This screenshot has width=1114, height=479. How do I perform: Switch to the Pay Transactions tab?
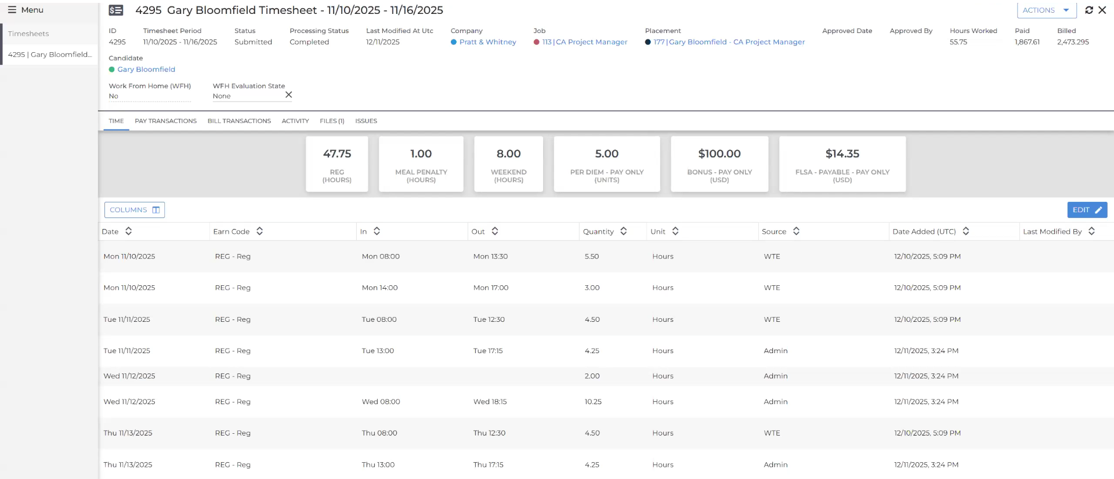[165, 121]
